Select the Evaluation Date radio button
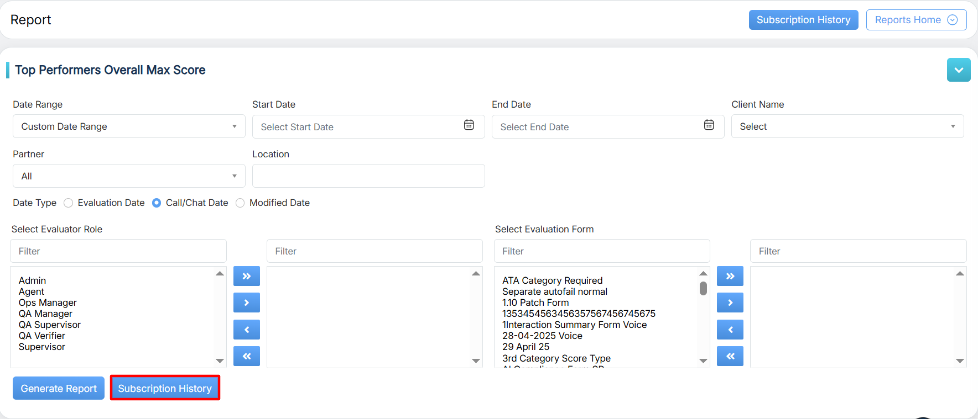Image resolution: width=978 pixels, height=419 pixels. pos(69,203)
